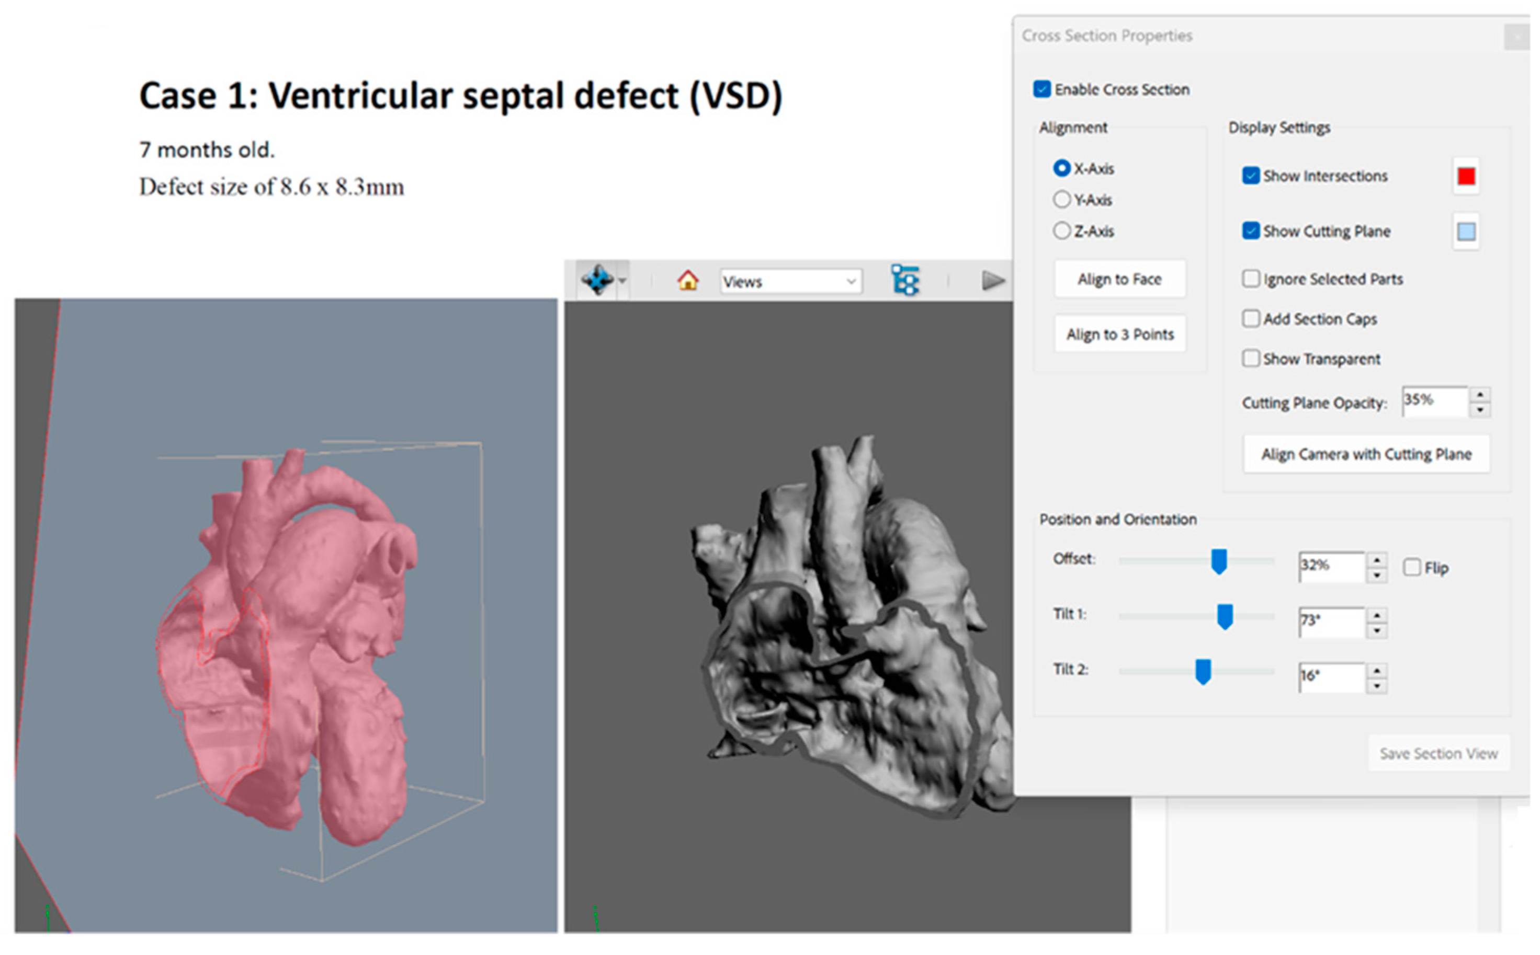
Task: Select the Y-Axis alignment option
Action: (1062, 200)
